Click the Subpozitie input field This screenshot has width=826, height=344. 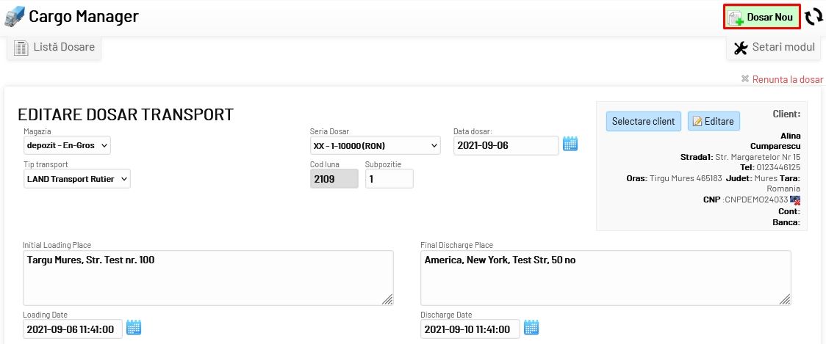point(389,178)
